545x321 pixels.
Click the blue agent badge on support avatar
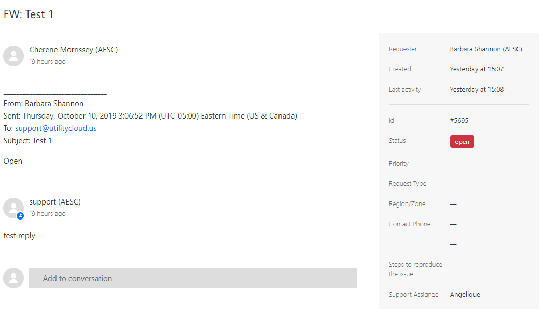(x=20, y=216)
